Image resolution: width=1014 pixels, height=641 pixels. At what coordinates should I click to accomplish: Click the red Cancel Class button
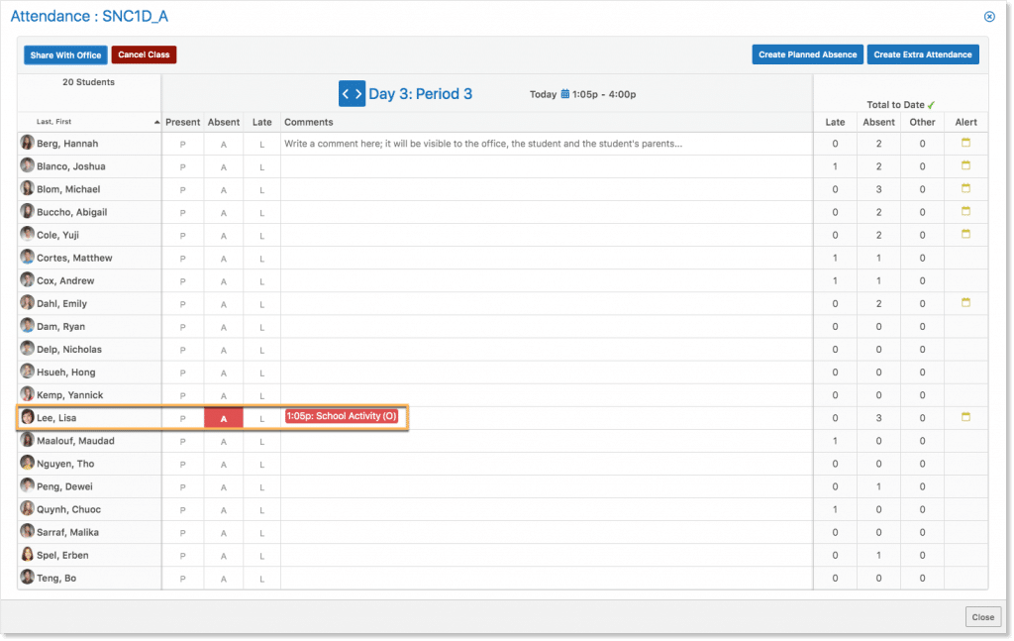tap(144, 54)
